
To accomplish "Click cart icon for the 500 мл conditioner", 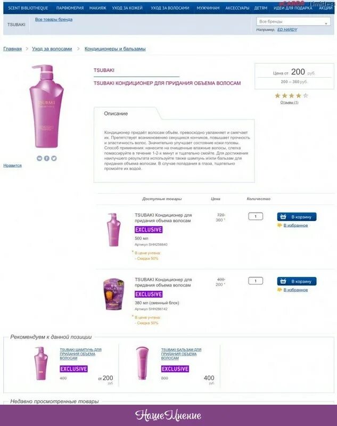I will 283,217.
